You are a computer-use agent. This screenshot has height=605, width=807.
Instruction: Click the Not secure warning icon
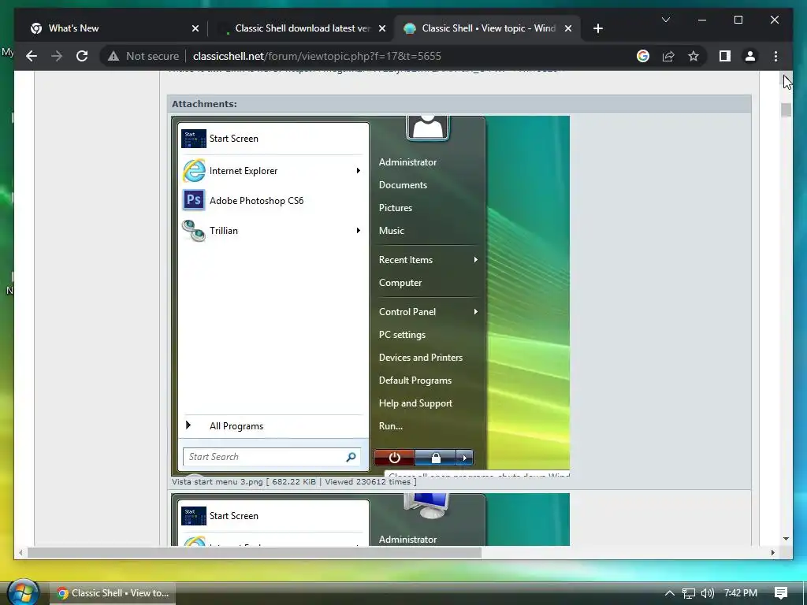(x=113, y=56)
